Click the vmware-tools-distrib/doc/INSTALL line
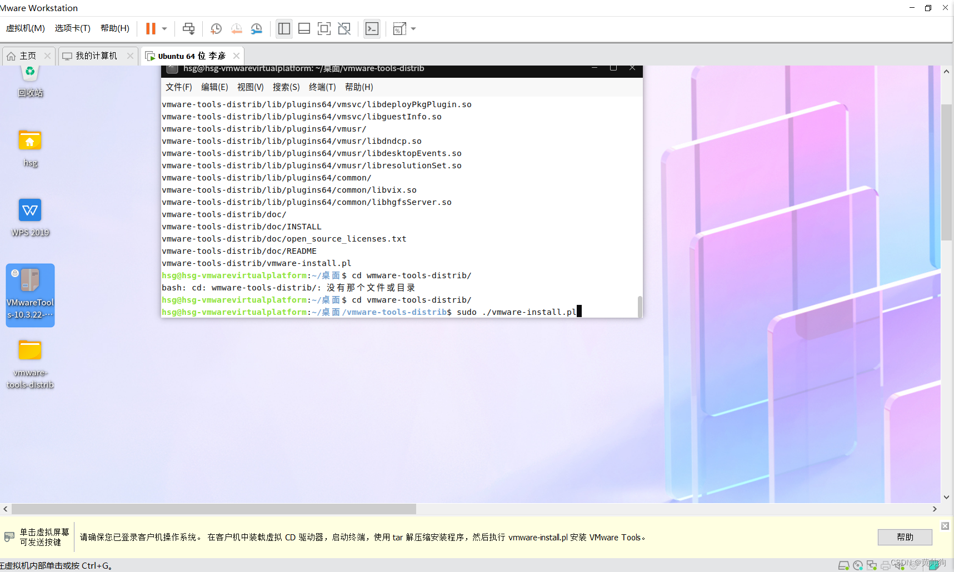The height and width of the screenshot is (572, 954). pos(242,227)
